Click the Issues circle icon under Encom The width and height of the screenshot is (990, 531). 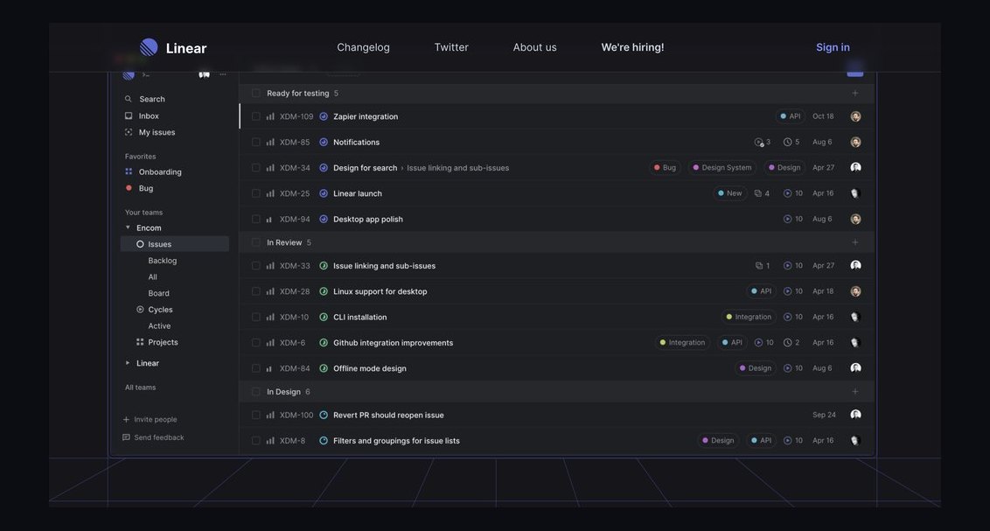point(140,244)
